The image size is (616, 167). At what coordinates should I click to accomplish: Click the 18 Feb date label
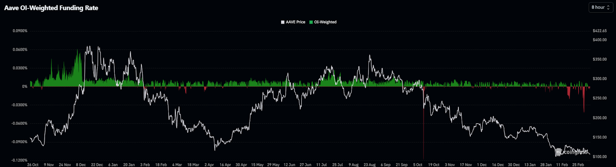pyautogui.click(x=161, y=165)
